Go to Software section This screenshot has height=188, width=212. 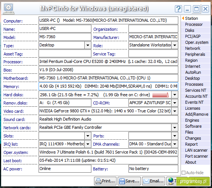click(x=196, y=126)
